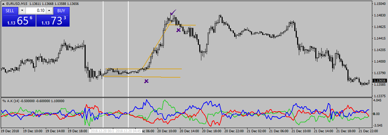Collapse the one-click trading panel triangle
The width and height of the screenshot is (388, 135).
click(x=3, y=4)
